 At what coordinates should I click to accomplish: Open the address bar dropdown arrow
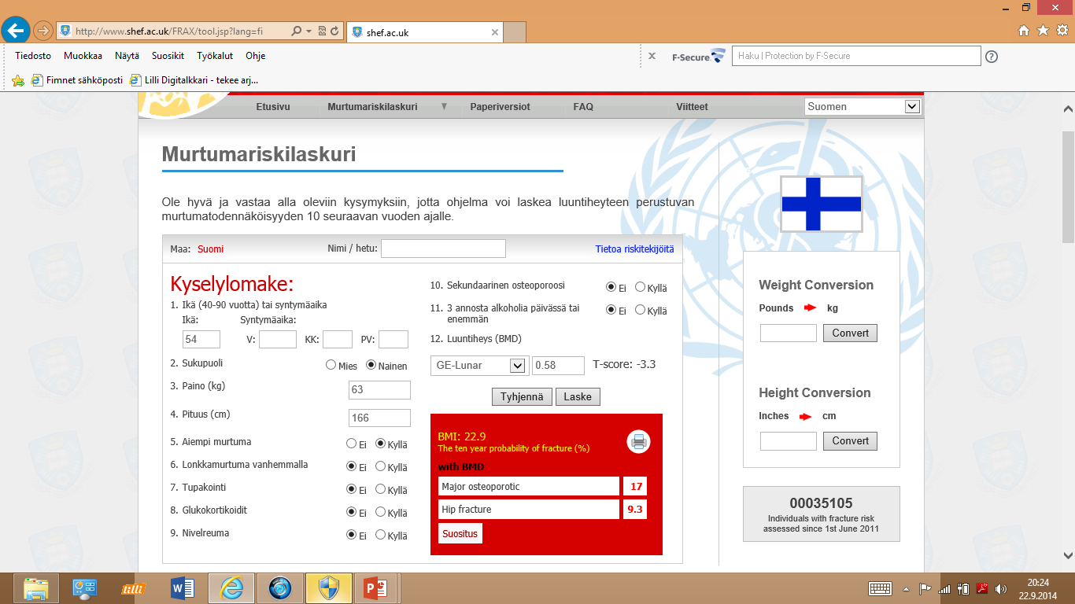tap(308, 31)
